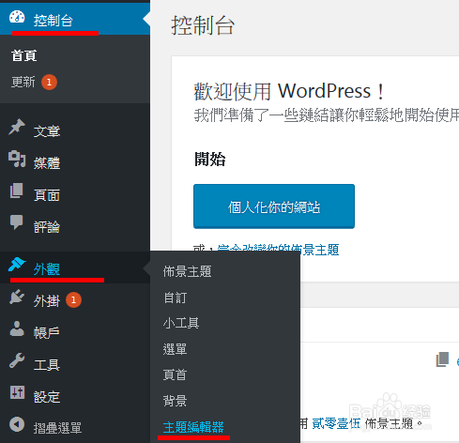This screenshot has width=459, height=443.
Task: Click the pages icon in the right content panel
Action: click(x=442, y=359)
